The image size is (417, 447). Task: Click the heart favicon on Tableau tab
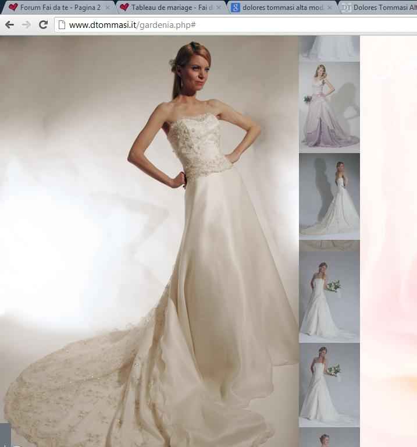pos(124,8)
